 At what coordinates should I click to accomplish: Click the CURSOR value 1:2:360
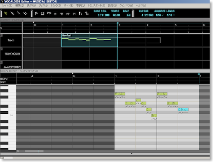click(147, 15)
